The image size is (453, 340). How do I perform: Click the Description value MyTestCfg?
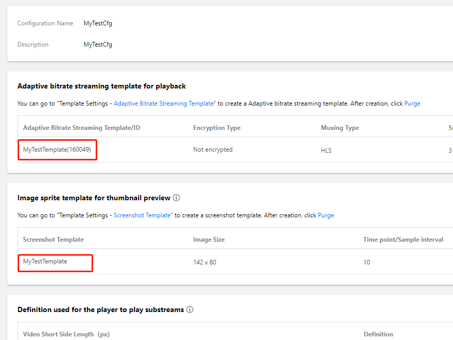click(x=98, y=45)
